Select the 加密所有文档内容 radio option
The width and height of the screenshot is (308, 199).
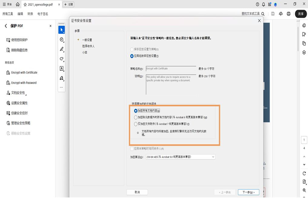[135, 111]
